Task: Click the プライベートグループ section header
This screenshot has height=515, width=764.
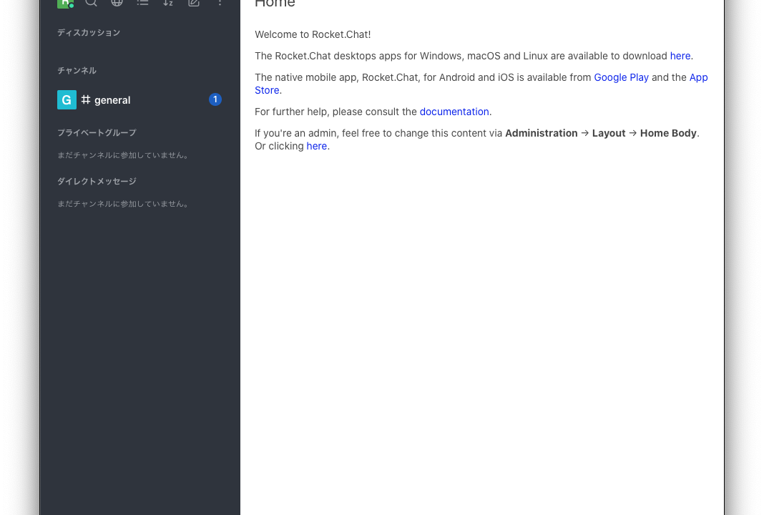Action: point(97,133)
